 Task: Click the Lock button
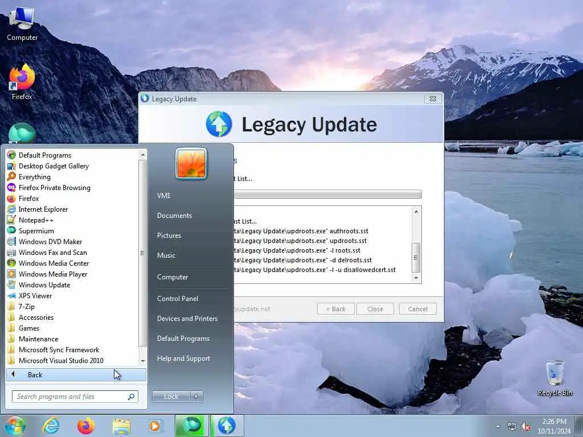coord(171,397)
